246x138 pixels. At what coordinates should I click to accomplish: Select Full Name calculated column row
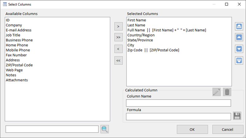click(179, 30)
